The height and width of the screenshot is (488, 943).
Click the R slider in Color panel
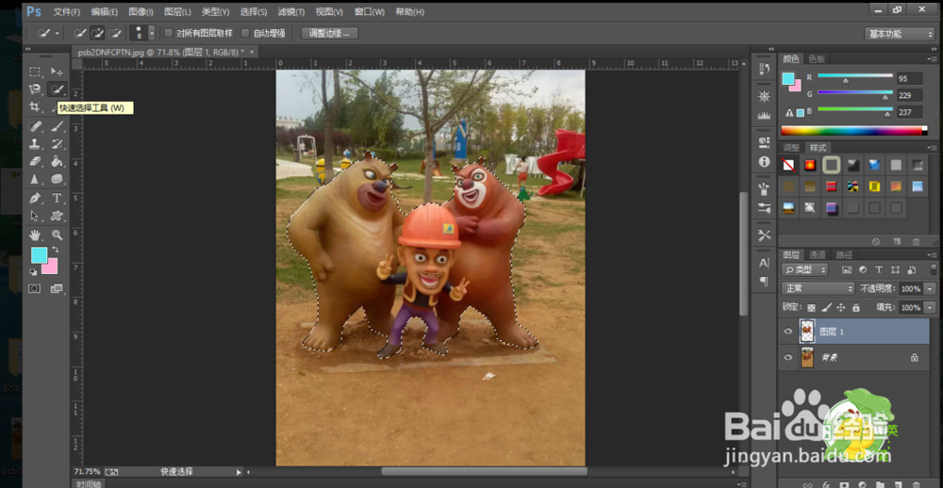(855, 76)
